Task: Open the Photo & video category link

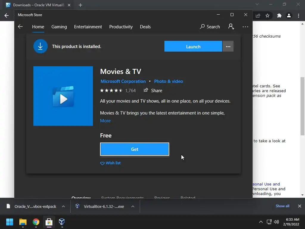Action: pyautogui.click(x=169, y=81)
